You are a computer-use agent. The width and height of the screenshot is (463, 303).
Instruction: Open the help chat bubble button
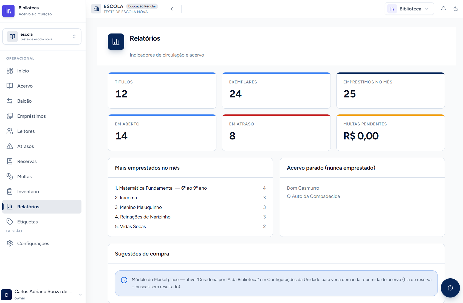click(450, 288)
